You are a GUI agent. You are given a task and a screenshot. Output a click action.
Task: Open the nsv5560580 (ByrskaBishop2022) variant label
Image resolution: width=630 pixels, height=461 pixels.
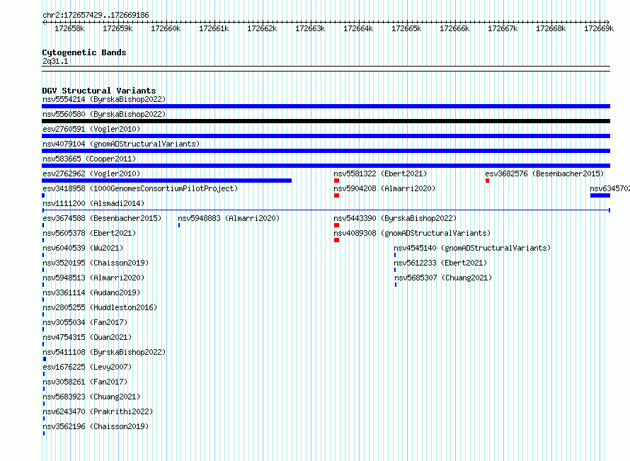104,114
